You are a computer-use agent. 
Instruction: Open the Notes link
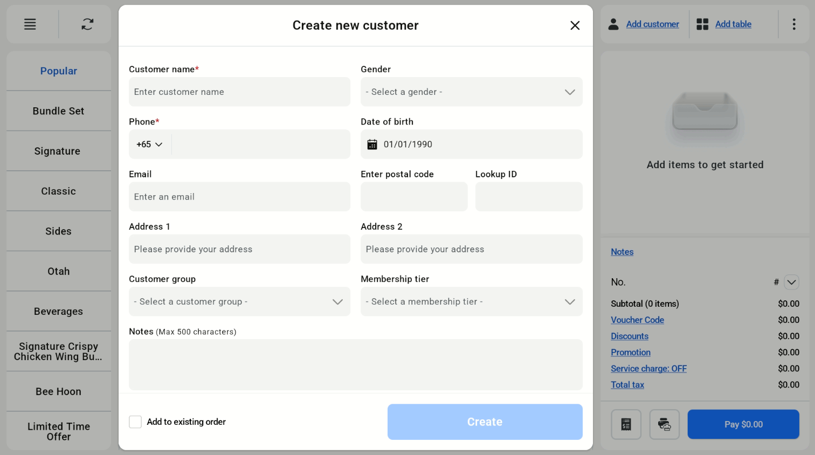click(622, 252)
